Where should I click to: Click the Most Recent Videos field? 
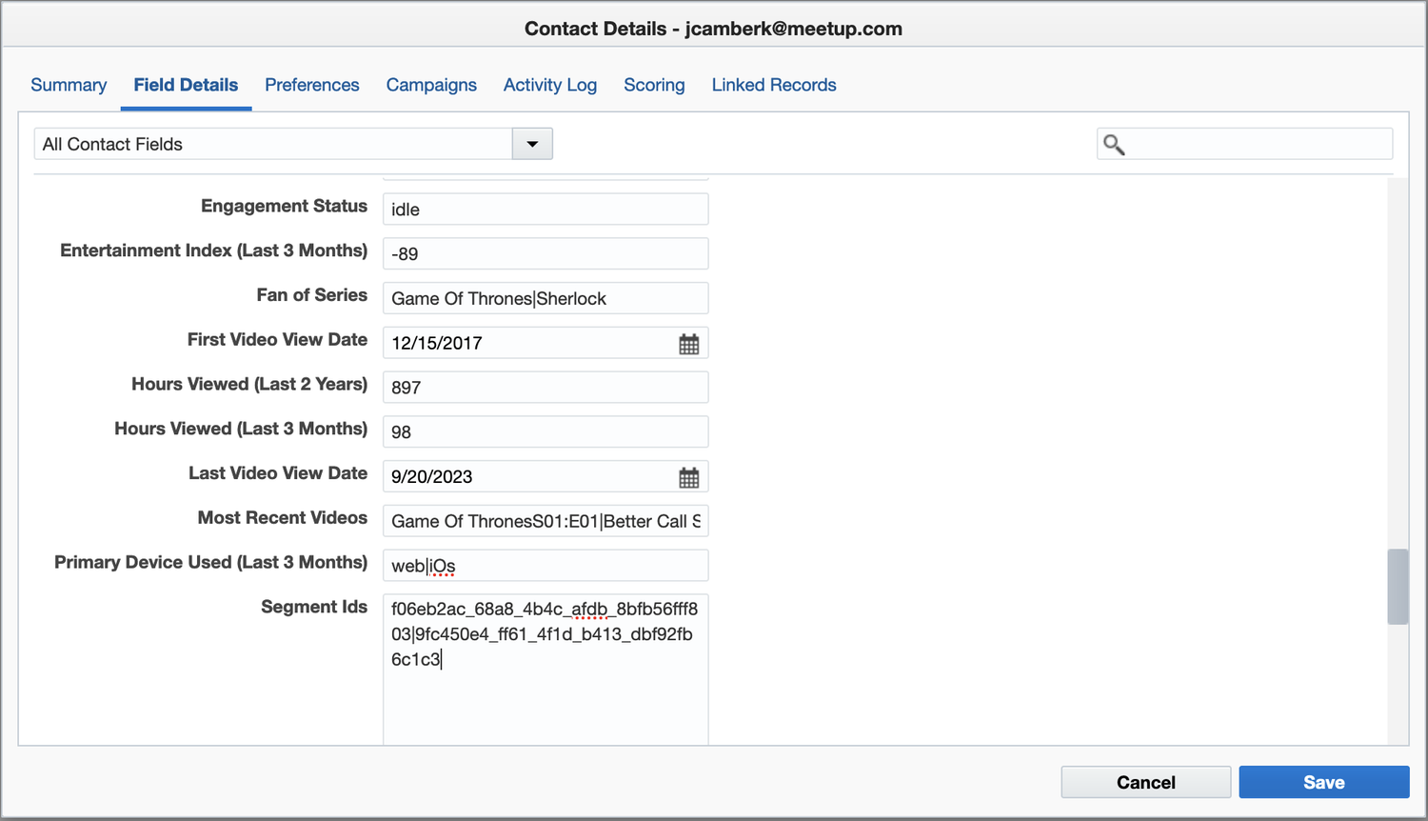(x=545, y=521)
